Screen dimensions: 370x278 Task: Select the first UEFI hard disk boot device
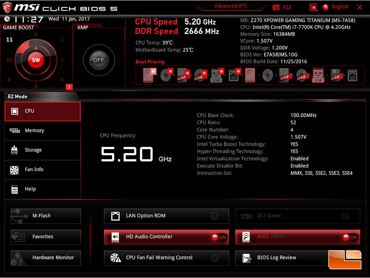(149, 75)
